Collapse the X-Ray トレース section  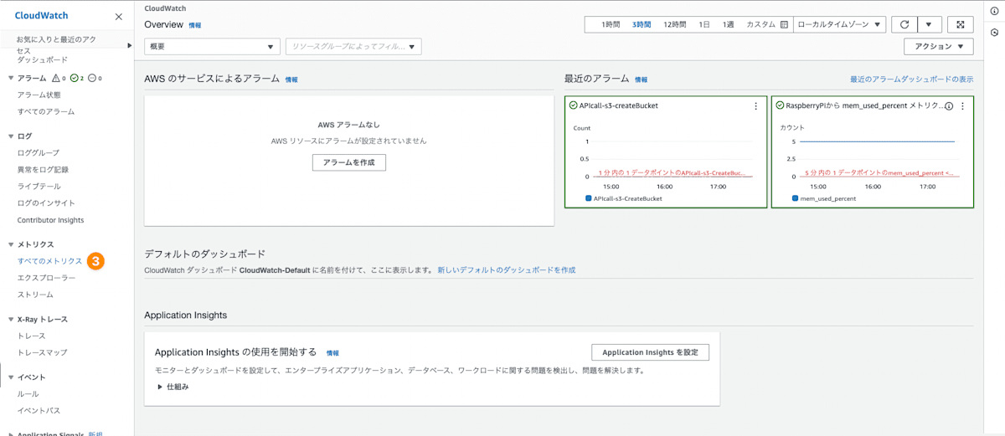[x=11, y=319]
